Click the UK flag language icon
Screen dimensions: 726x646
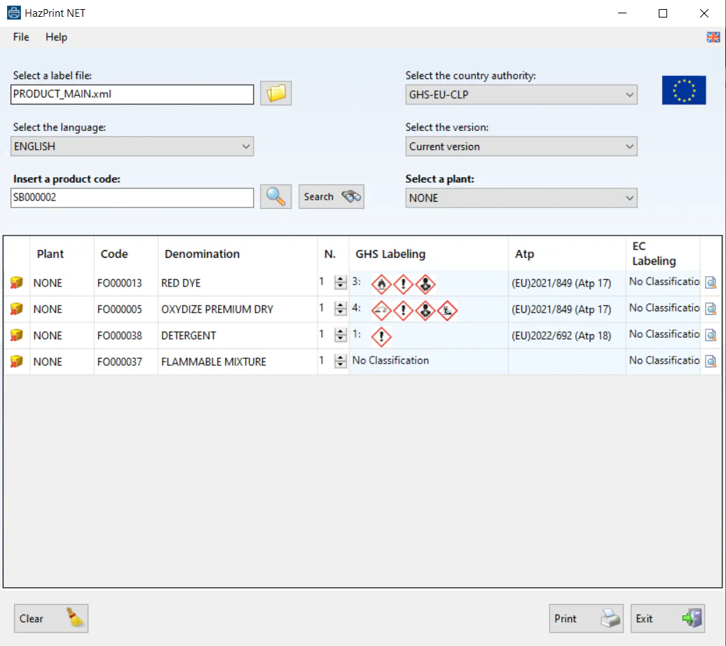713,37
